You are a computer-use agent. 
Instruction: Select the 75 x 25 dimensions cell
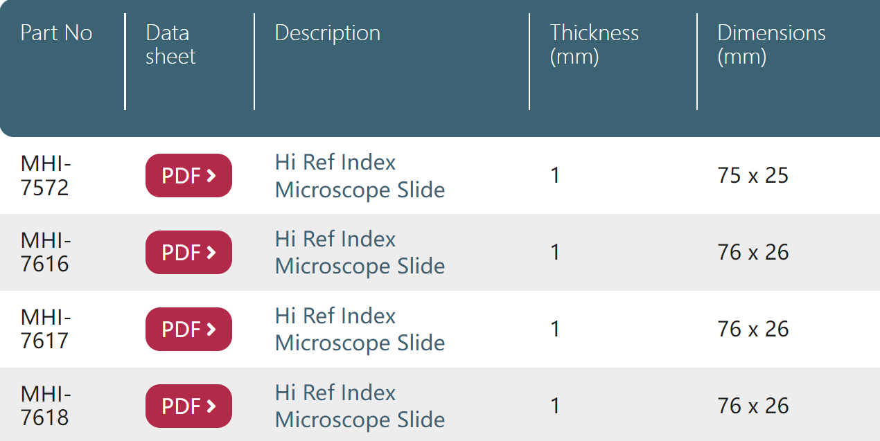753,176
